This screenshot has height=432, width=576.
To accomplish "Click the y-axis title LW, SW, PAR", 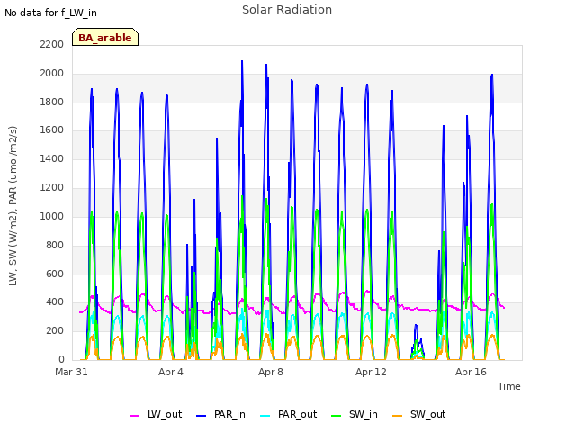I will [x=13, y=206].
